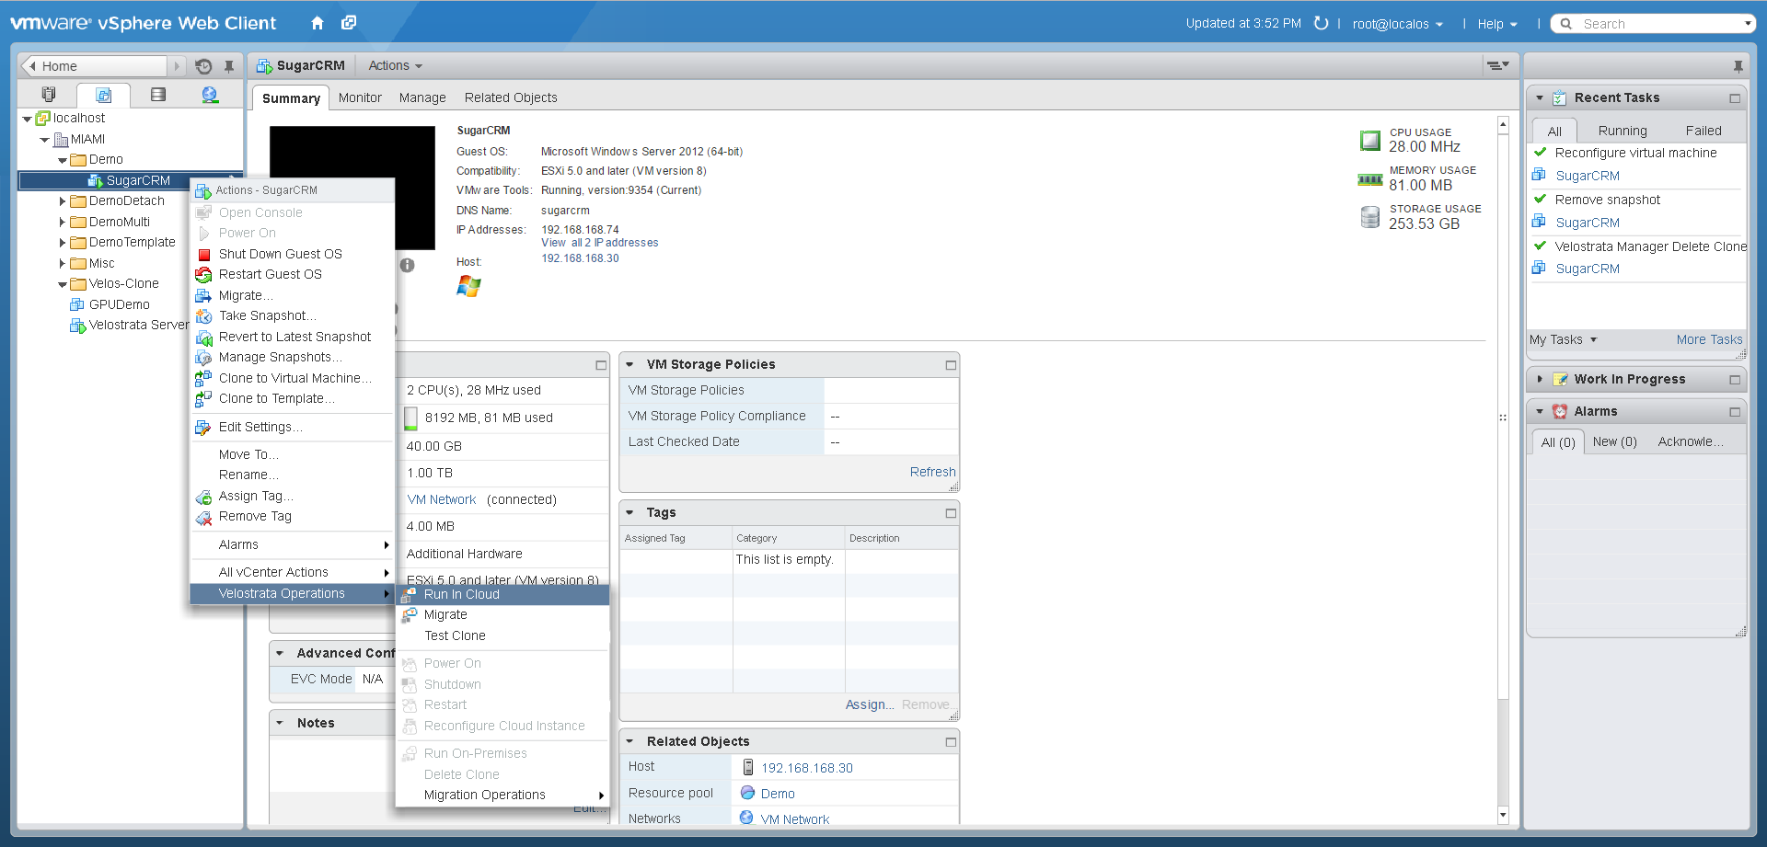This screenshot has width=1767, height=847.
Task: Switch to the Hosts and Clusters view icon
Action: coord(49,94)
